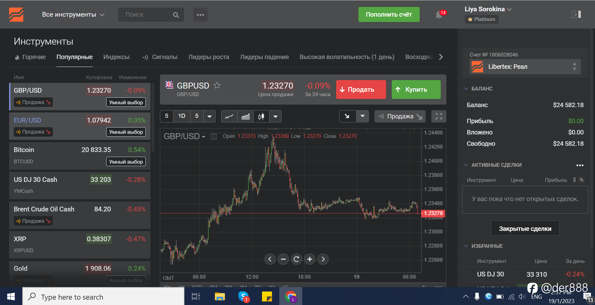Screen dimensions: 595x305
Task: Collapse the Active Trades section
Action: 466,165
